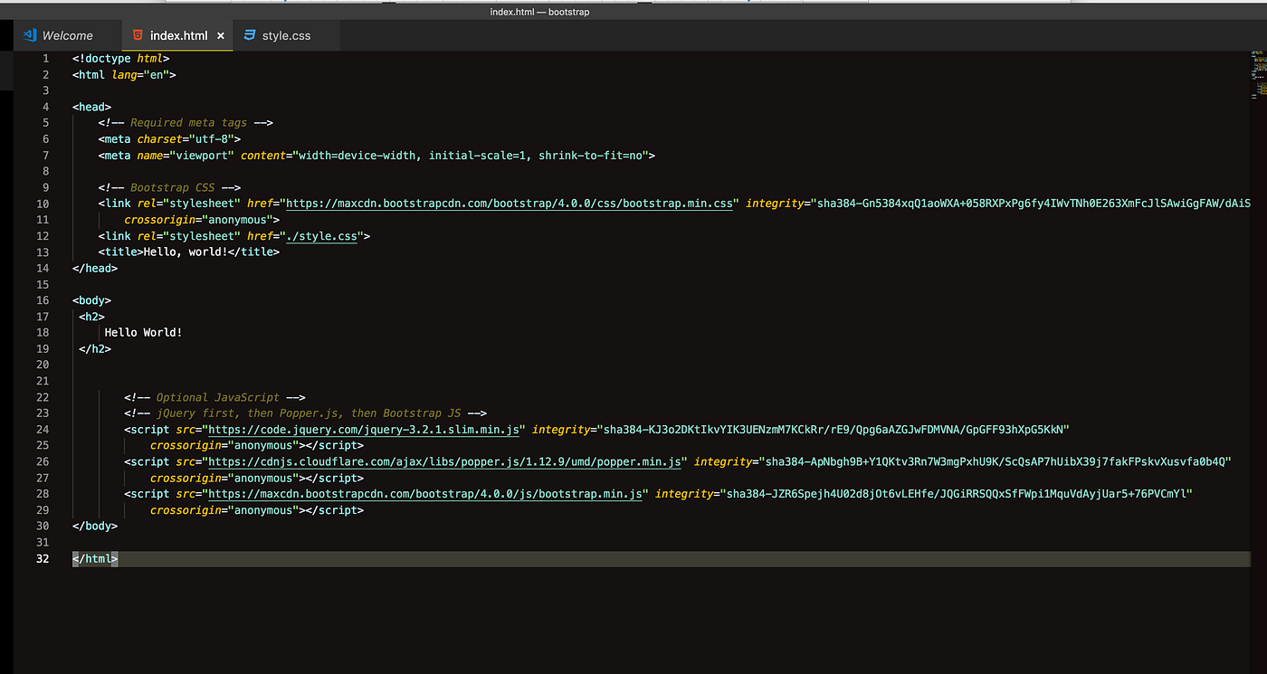The image size is (1267, 674).
Task: Select the index.html editor tab
Action: pos(177,35)
